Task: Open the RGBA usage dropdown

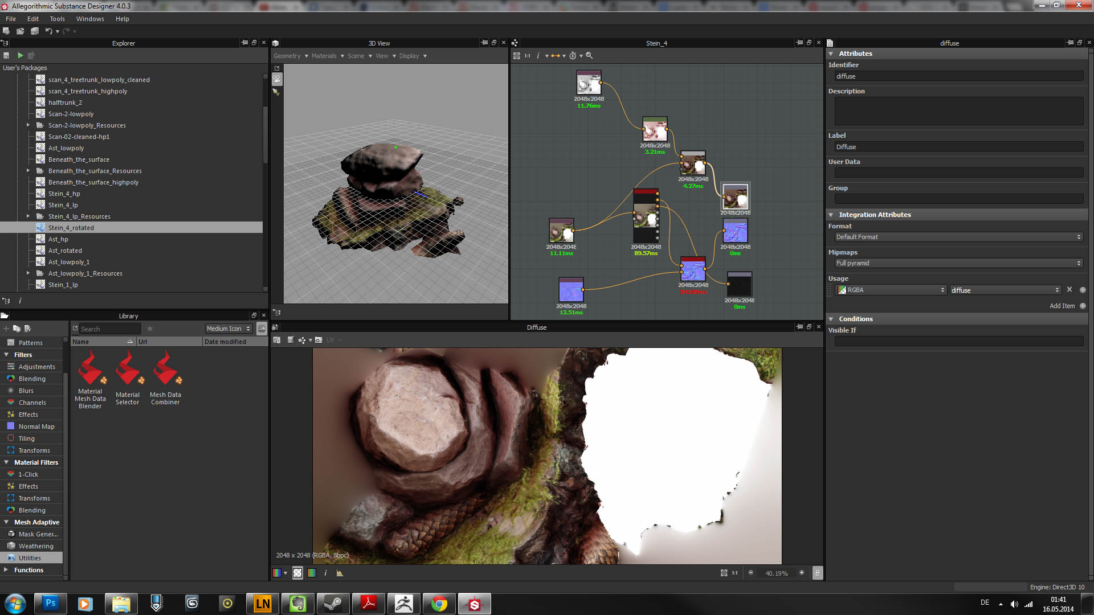Action: coord(891,290)
